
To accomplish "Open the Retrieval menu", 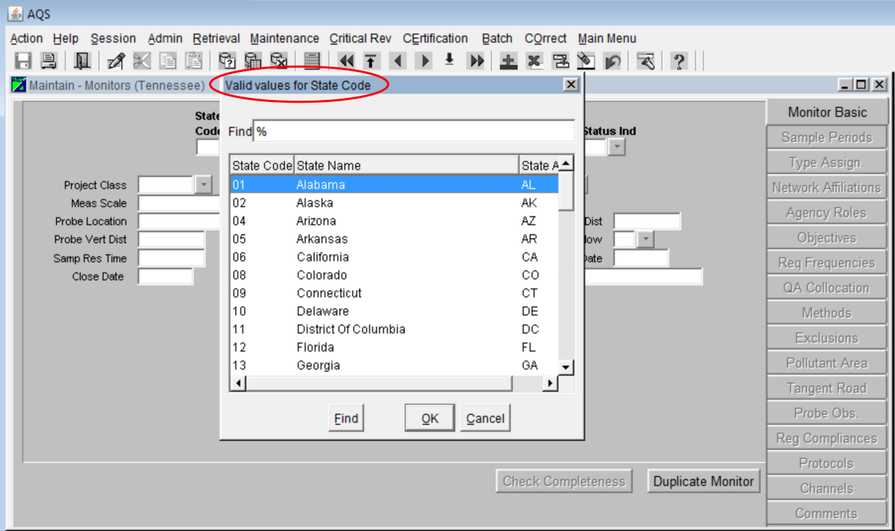I will coord(216,38).
